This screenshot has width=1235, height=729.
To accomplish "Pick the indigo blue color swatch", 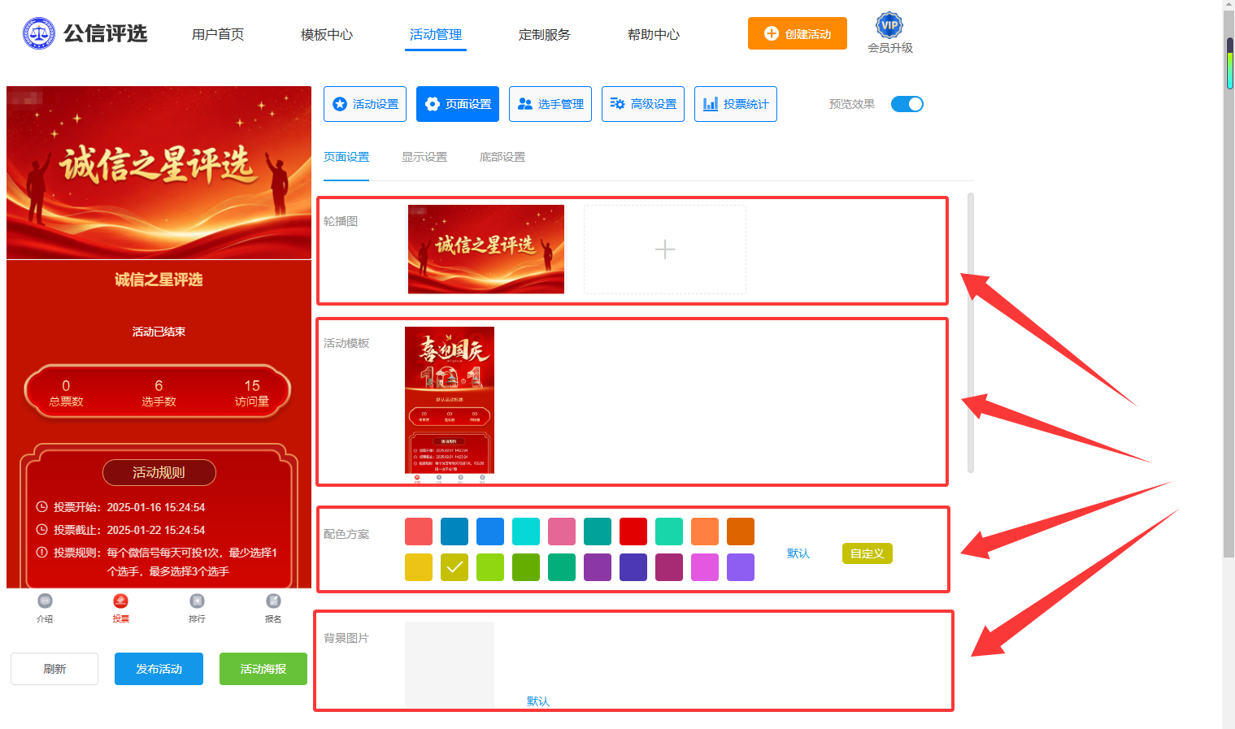I will (633, 567).
